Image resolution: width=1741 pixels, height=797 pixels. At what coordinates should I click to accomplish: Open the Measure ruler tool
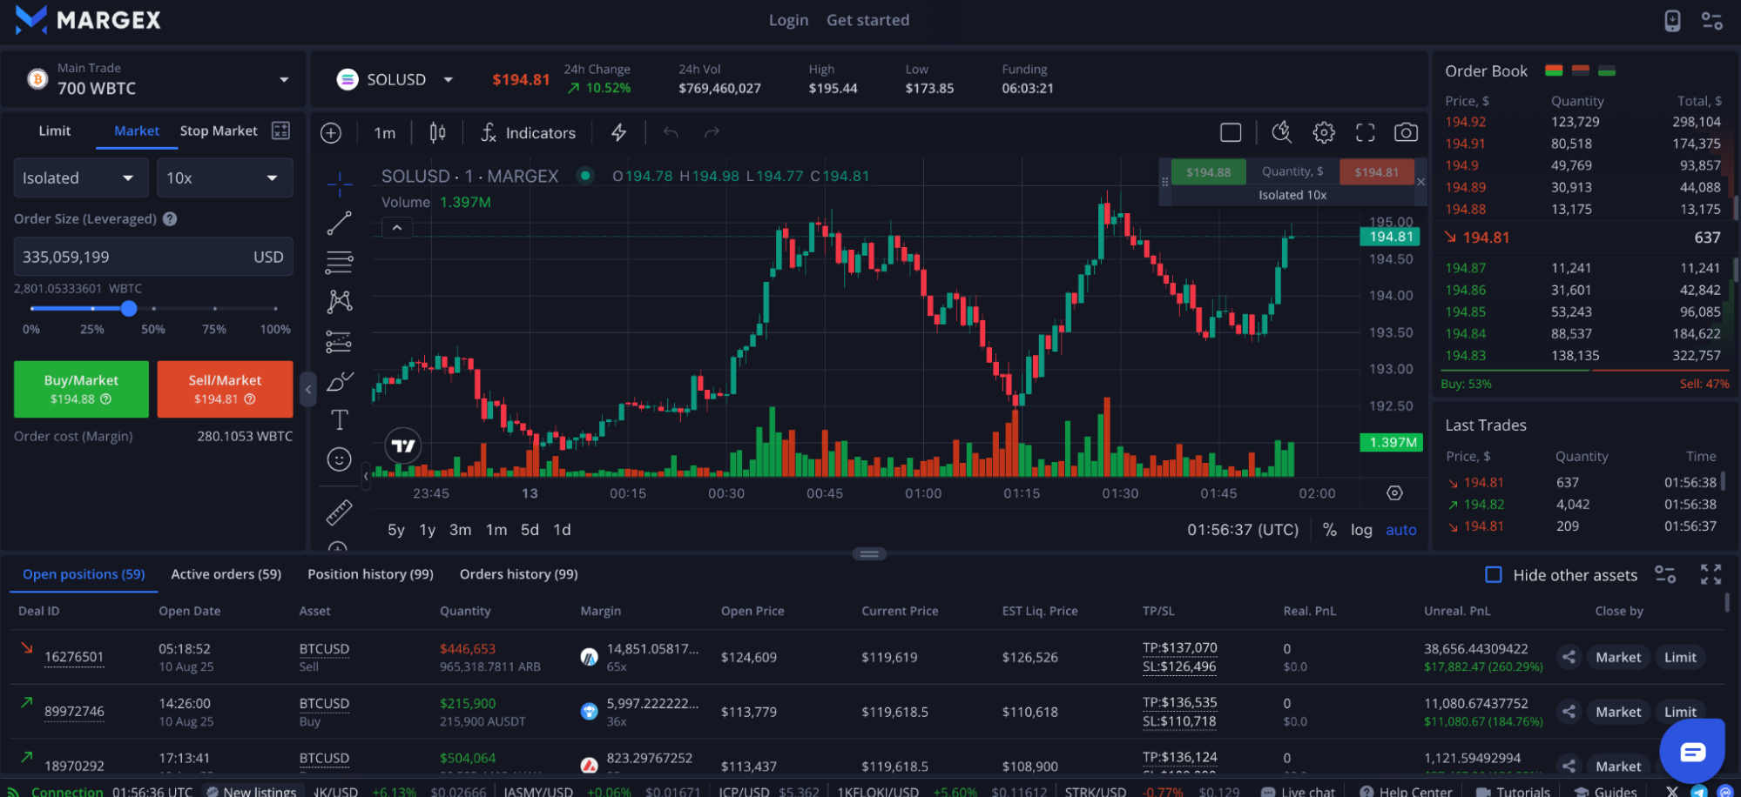[340, 511]
